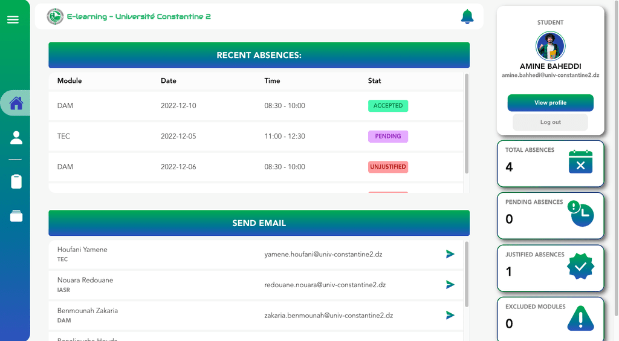Screen dimensions: 619x341
Task: Click the Log out button
Action: 550,122
